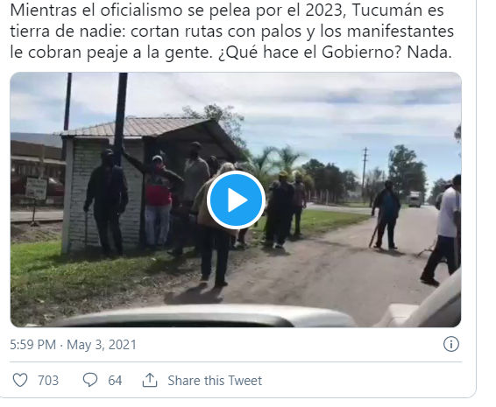Click the May 3, 2021 date
The image size is (496, 407).
tap(102, 345)
